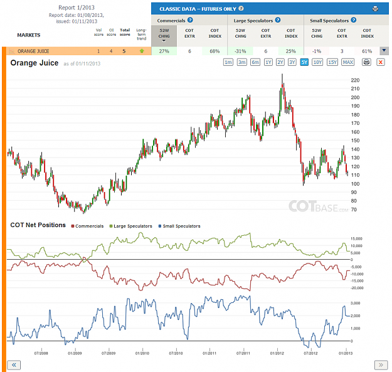Choose the 3m range button

coord(241,62)
